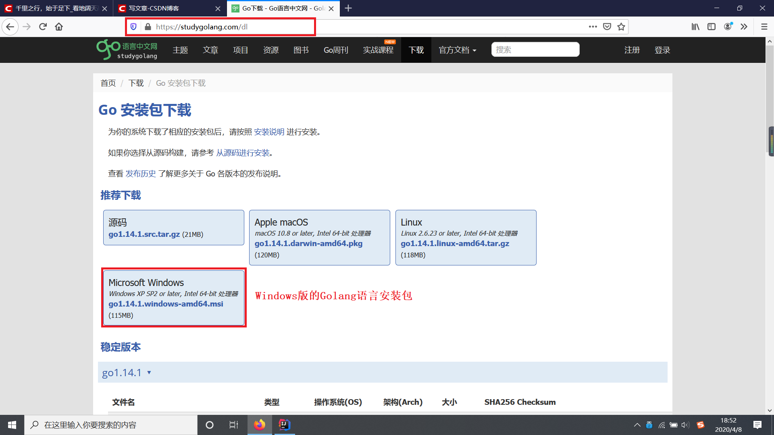Click the site security padlock icon

148,27
